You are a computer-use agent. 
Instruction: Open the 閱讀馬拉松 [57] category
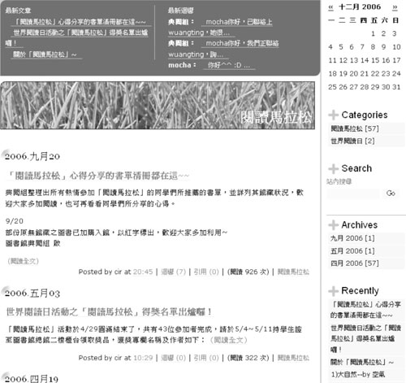355,128
